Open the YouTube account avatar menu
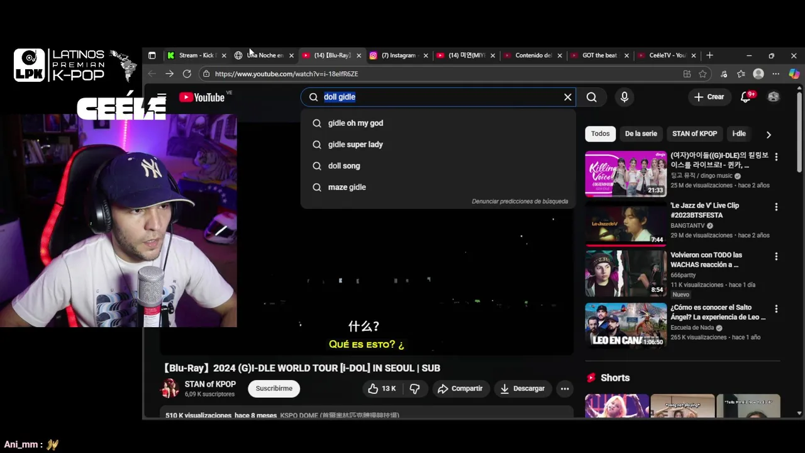 pos(774,97)
